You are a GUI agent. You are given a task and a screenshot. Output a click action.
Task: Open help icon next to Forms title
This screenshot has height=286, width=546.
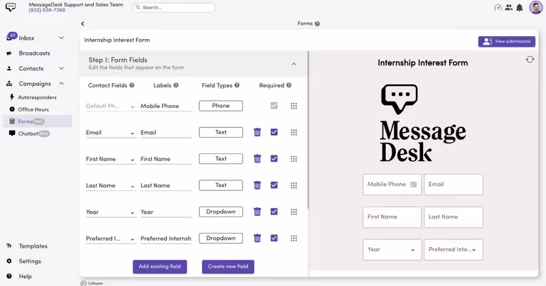[317, 23]
